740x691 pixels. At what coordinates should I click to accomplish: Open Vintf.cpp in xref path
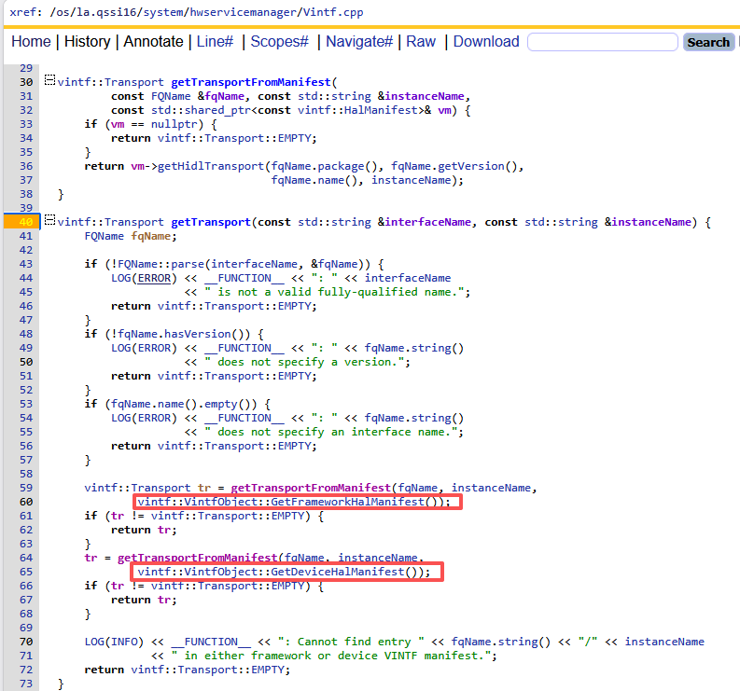coord(333,12)
